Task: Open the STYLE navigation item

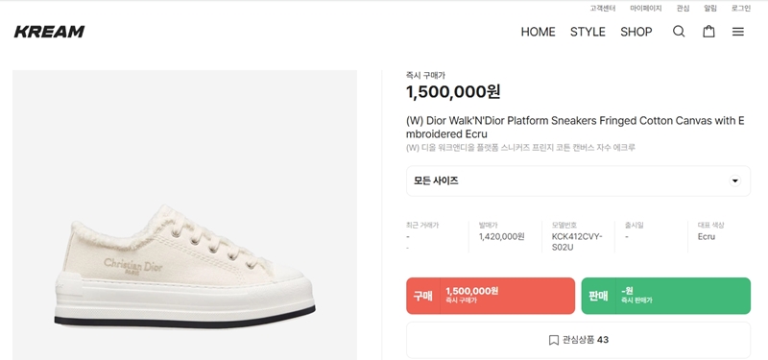Action: coord(588,32)
